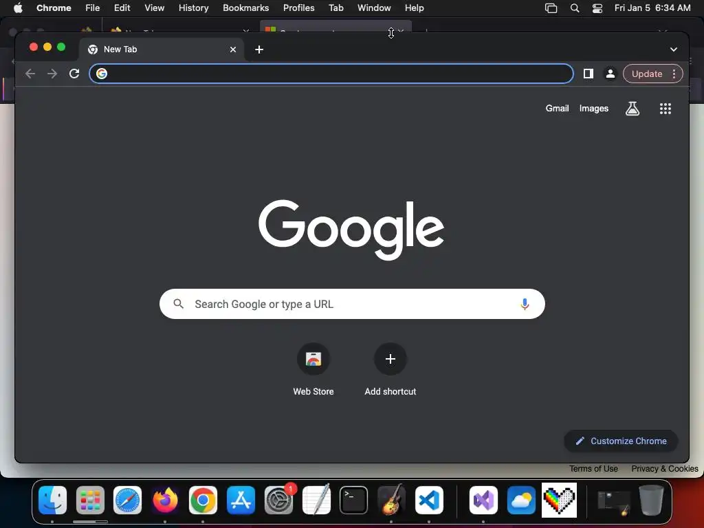The image size is (704, 528).
Task: Open Control Center in menu bar
Action: (597, 8)
